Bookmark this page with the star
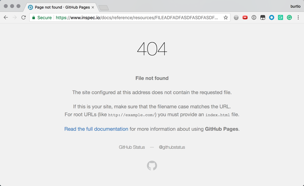 coord(225,18)
